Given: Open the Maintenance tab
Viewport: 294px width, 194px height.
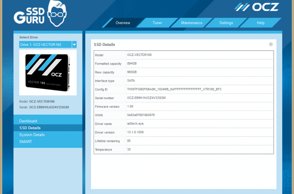Looking at the screenshot, I should coord(191,23).
